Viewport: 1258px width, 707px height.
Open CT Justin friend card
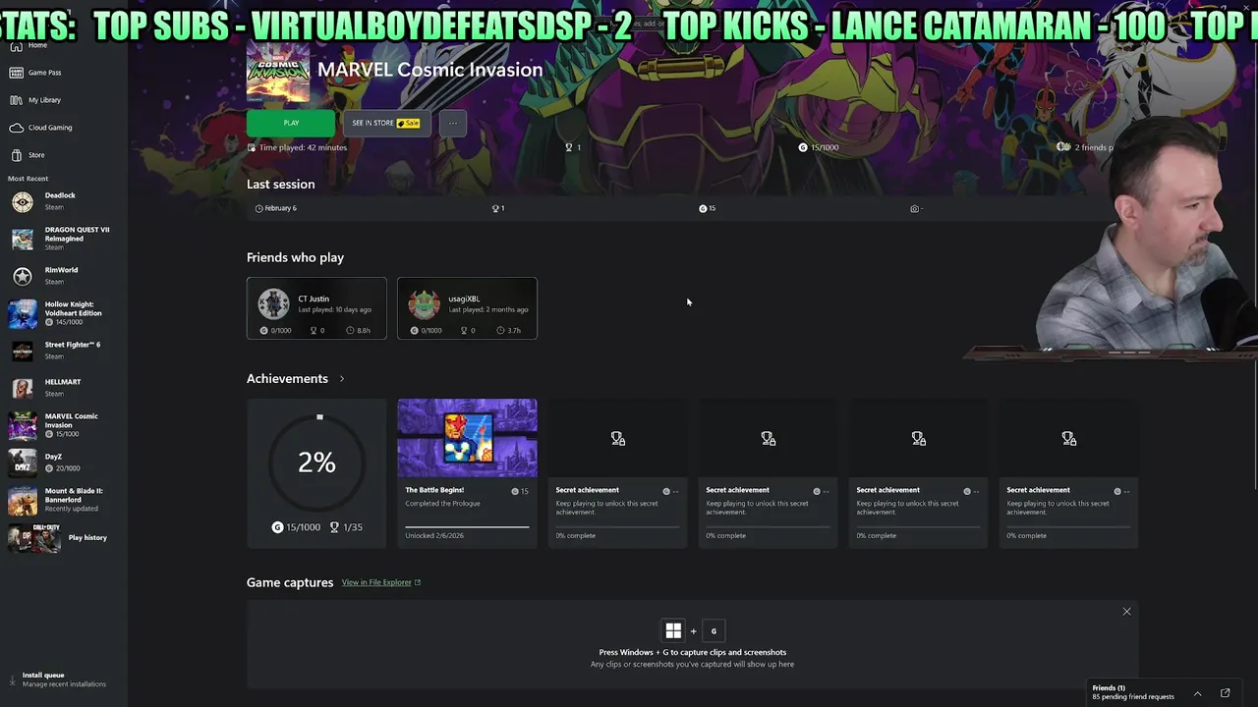(x=316, y=308)
